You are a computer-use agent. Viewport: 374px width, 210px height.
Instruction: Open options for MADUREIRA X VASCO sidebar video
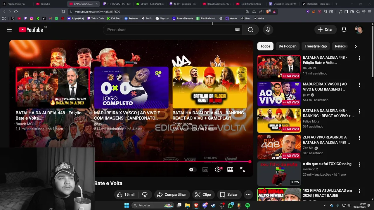click(359, 85)
